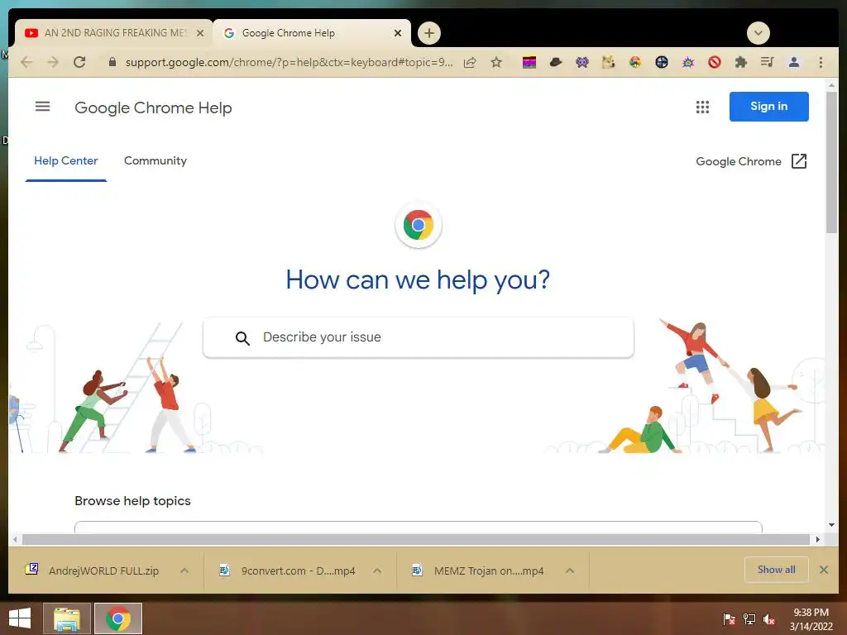Close the downloads bar
This screenshot has height=635, width=847.
click(x=824, y=570)
